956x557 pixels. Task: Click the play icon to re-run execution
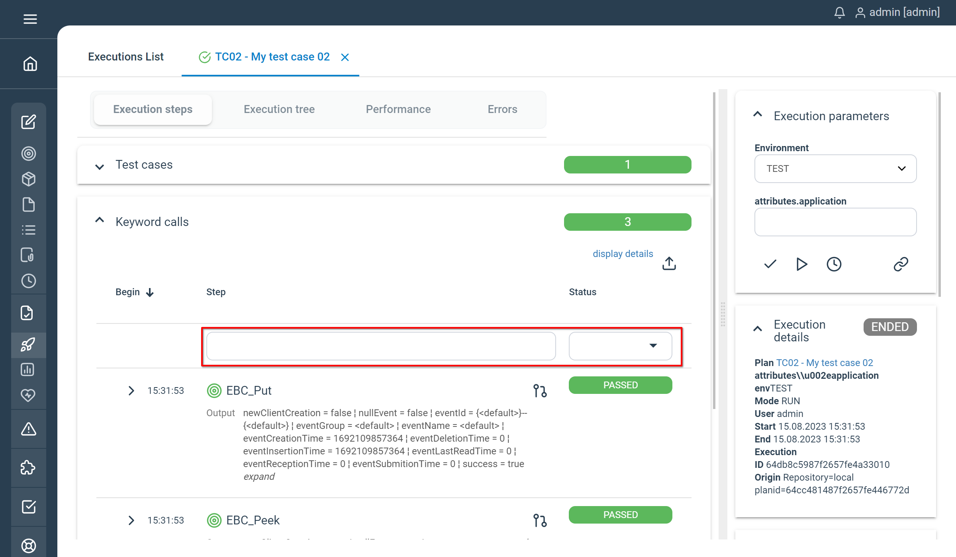pos(801,264)
